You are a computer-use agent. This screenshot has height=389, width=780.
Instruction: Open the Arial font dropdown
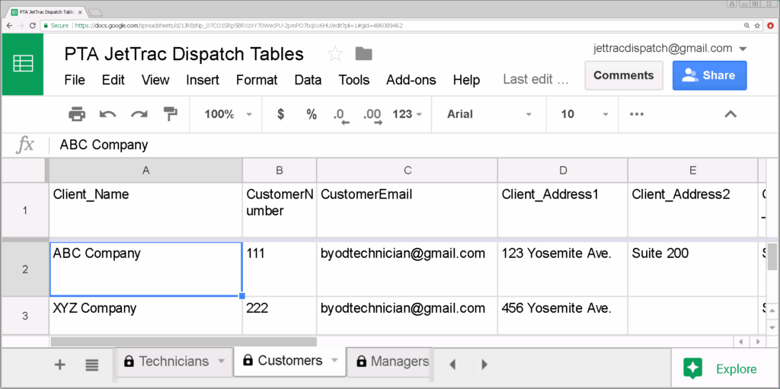[x=488, y=114]
